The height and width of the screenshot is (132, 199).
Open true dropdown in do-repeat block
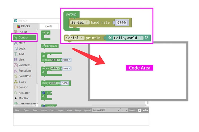[67, 60]
